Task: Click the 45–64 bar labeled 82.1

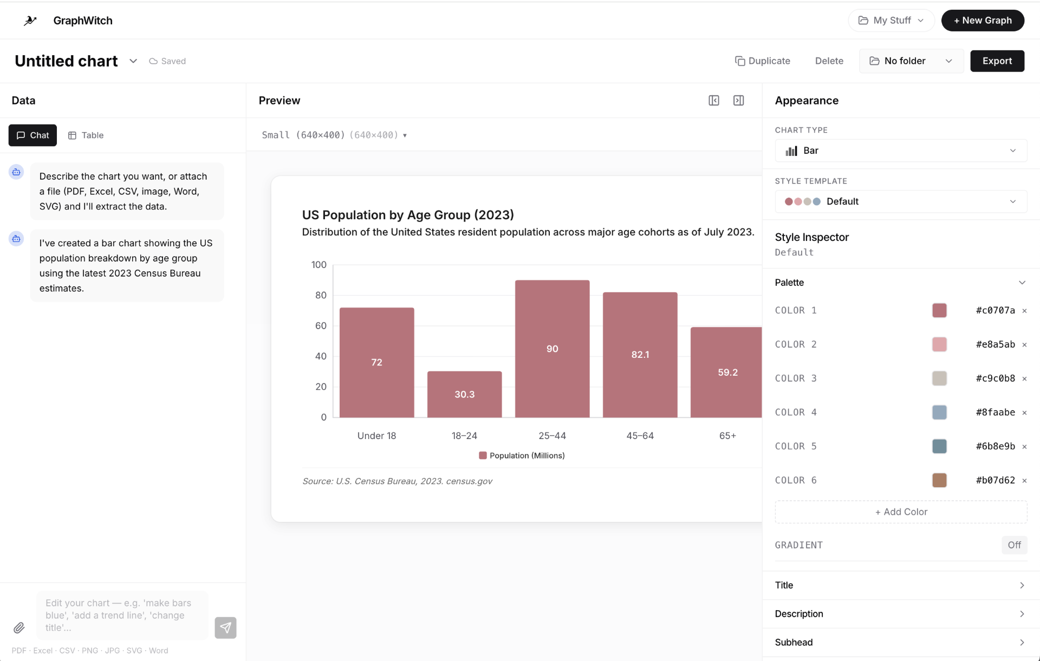Action: pos(640,355)
